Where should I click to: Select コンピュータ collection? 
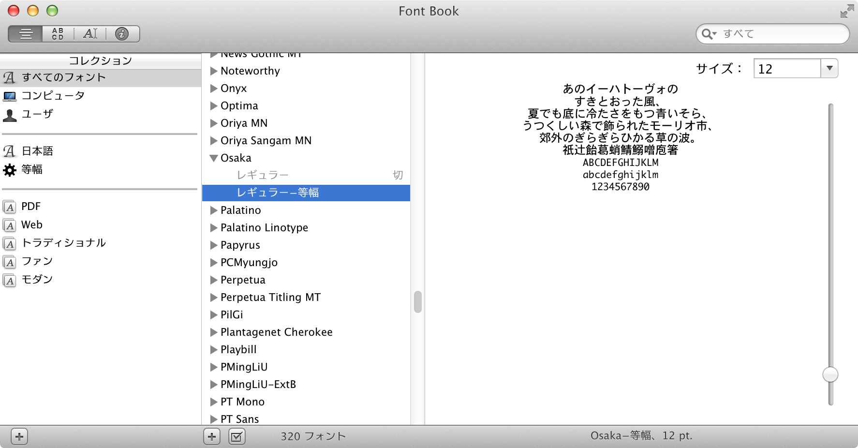tap(101, 96)
